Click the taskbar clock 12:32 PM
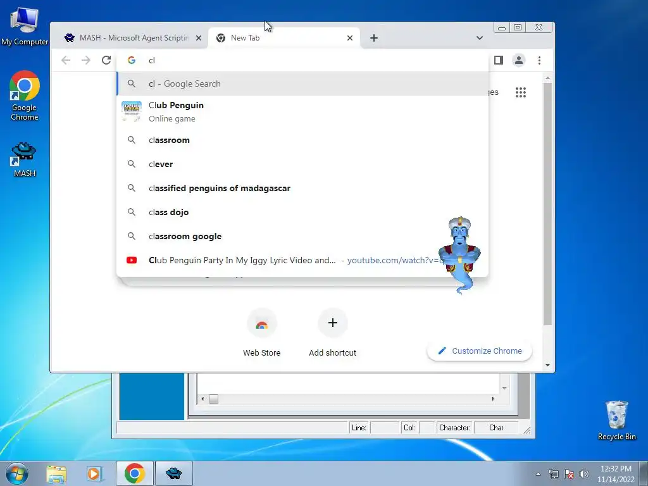The width and height of the screenshot is (648, 486). coord(616,474)
